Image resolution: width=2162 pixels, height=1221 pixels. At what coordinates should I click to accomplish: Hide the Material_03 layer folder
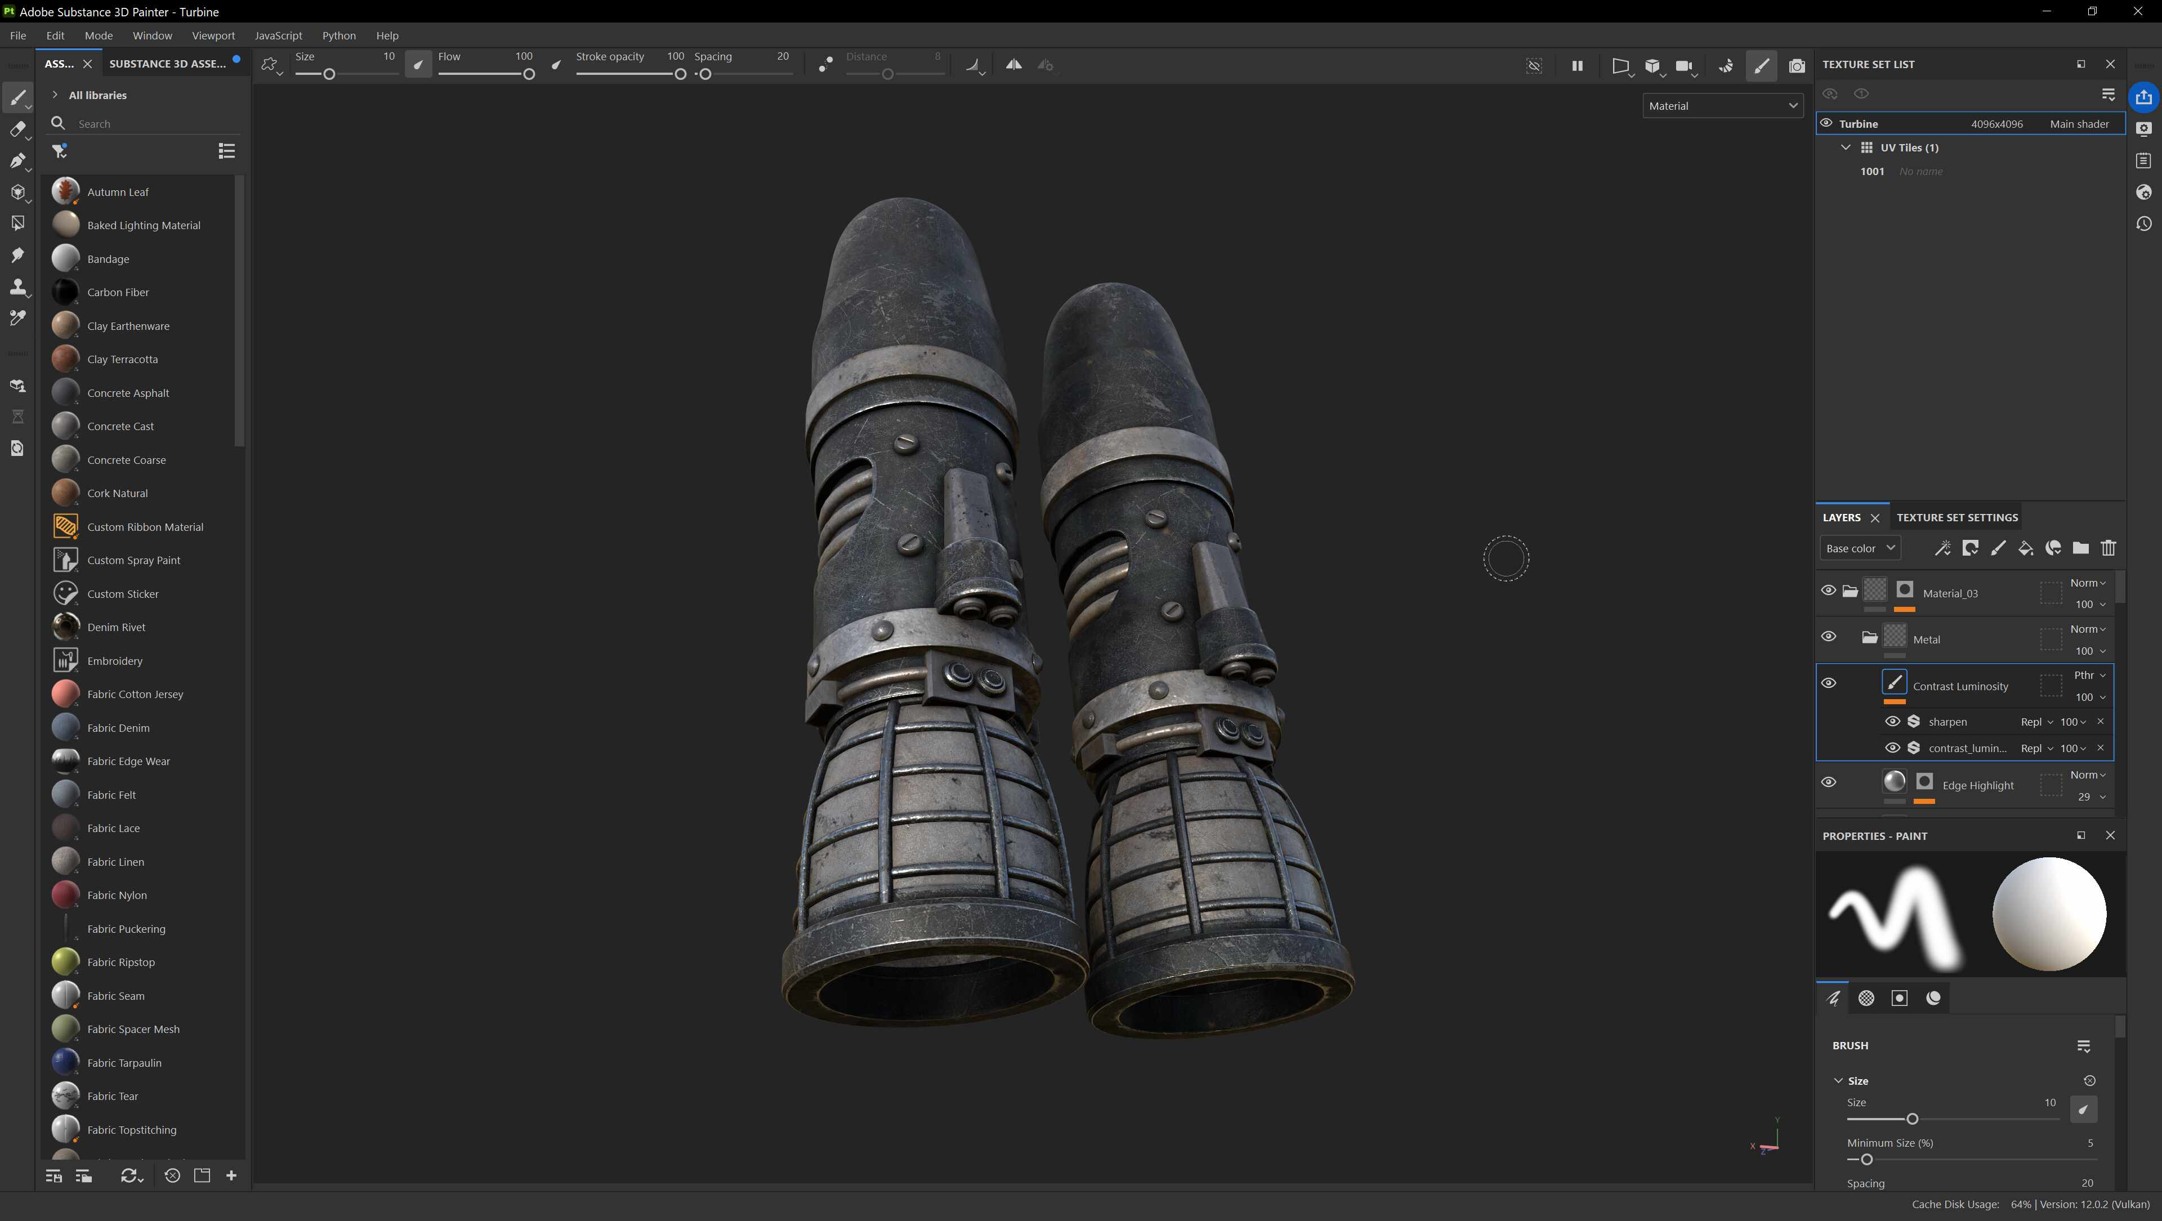point(1828,591)
